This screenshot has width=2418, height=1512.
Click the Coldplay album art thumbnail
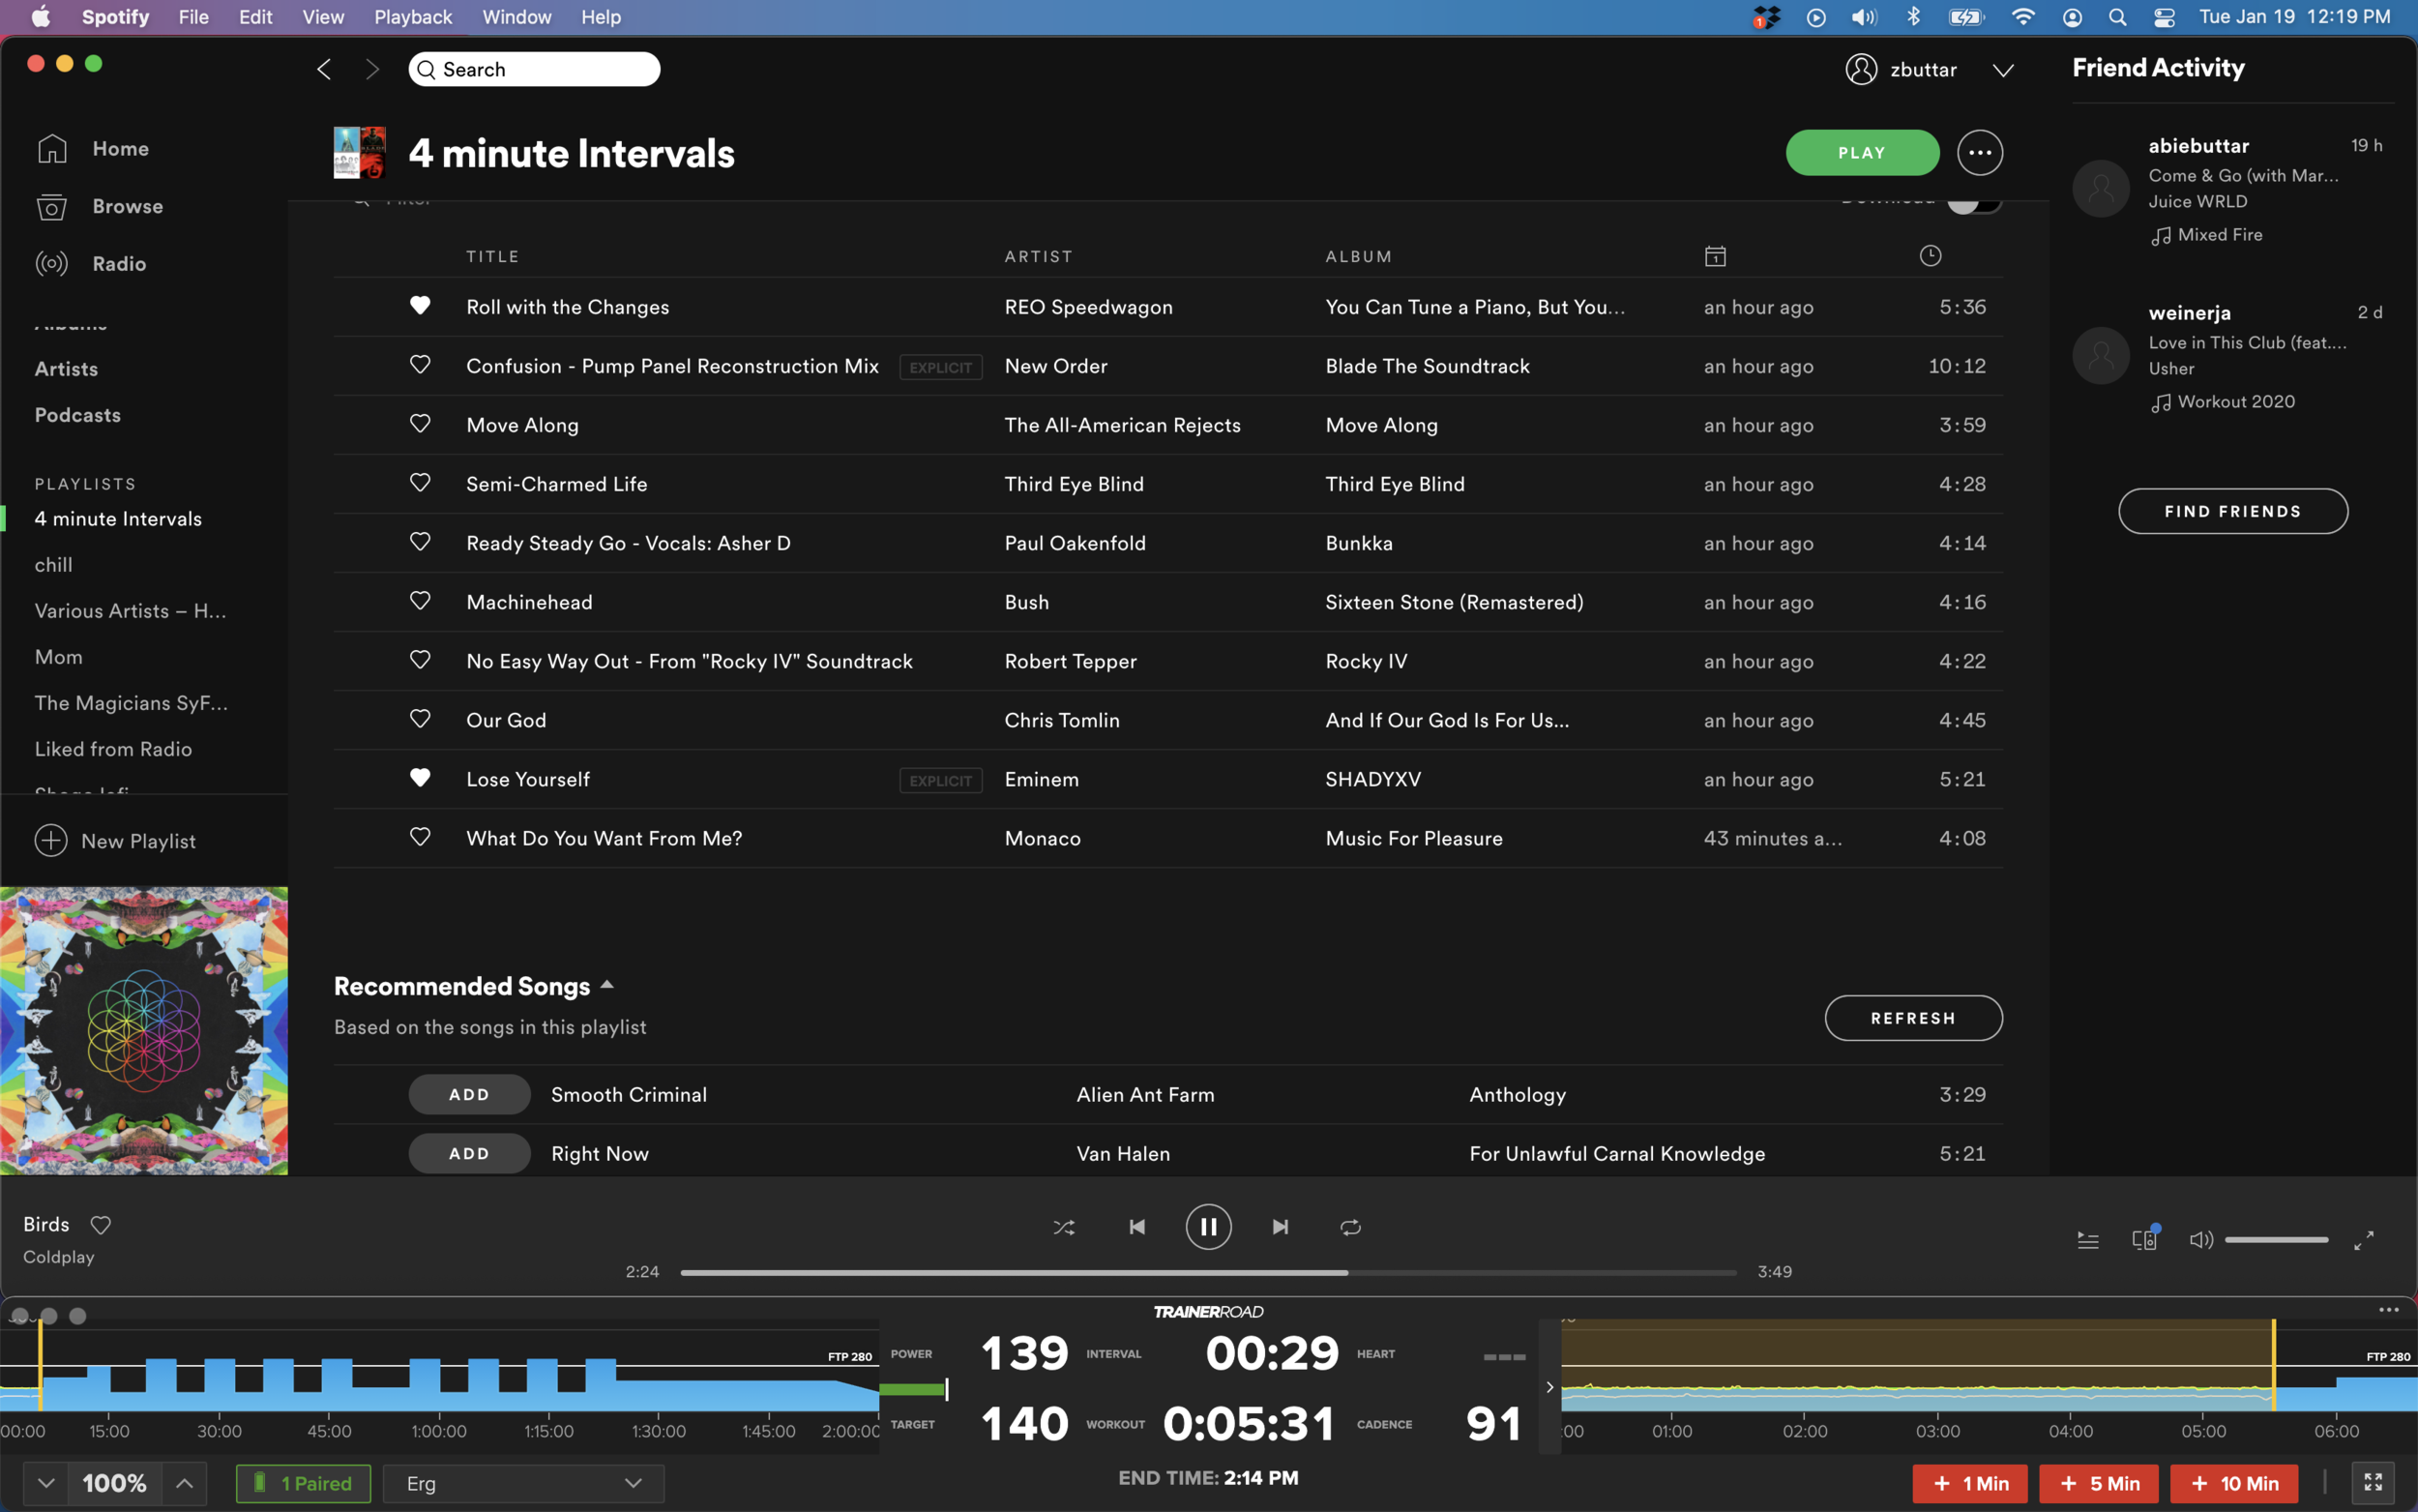[x=144, y=1031]
